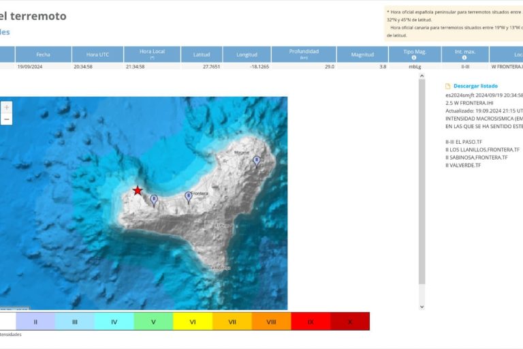
Task: Click intensity VI yellow swatch
Action: coord(193,322)
